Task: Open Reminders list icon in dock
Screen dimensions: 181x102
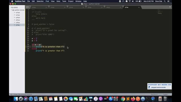Action: pyautogui.click(x=61, y=99)
